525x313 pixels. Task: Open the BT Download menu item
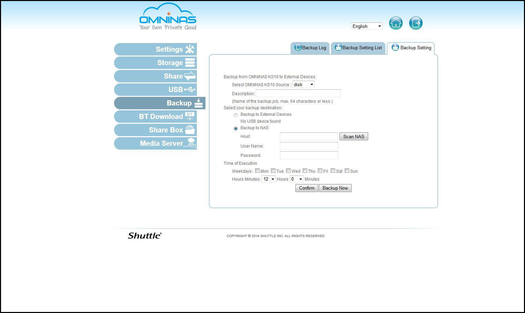[155, 117]
